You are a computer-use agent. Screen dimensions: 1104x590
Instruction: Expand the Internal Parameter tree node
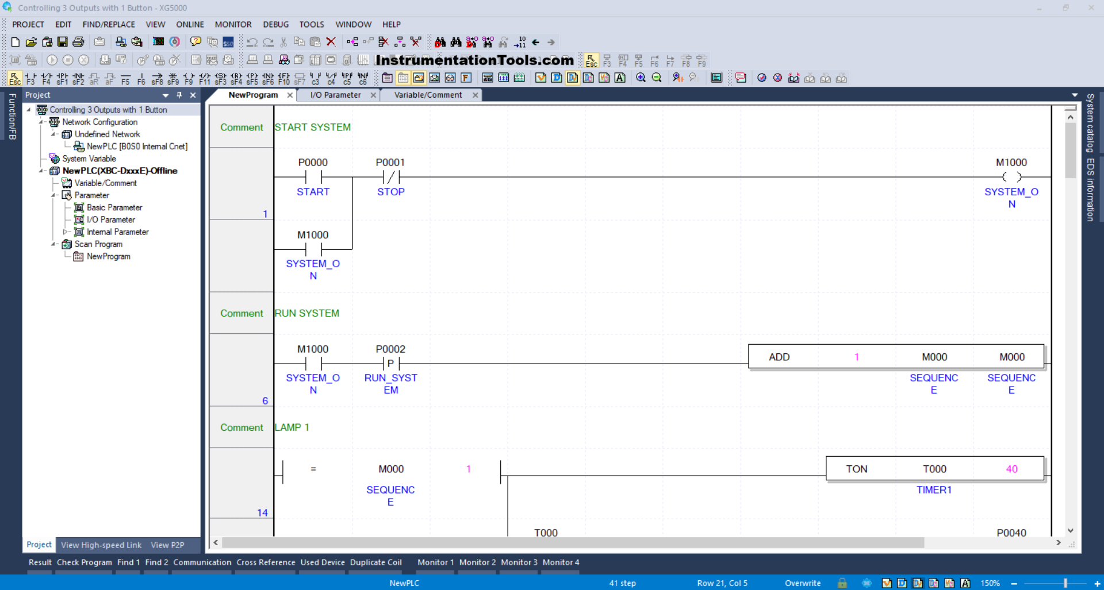click(65, 232)
